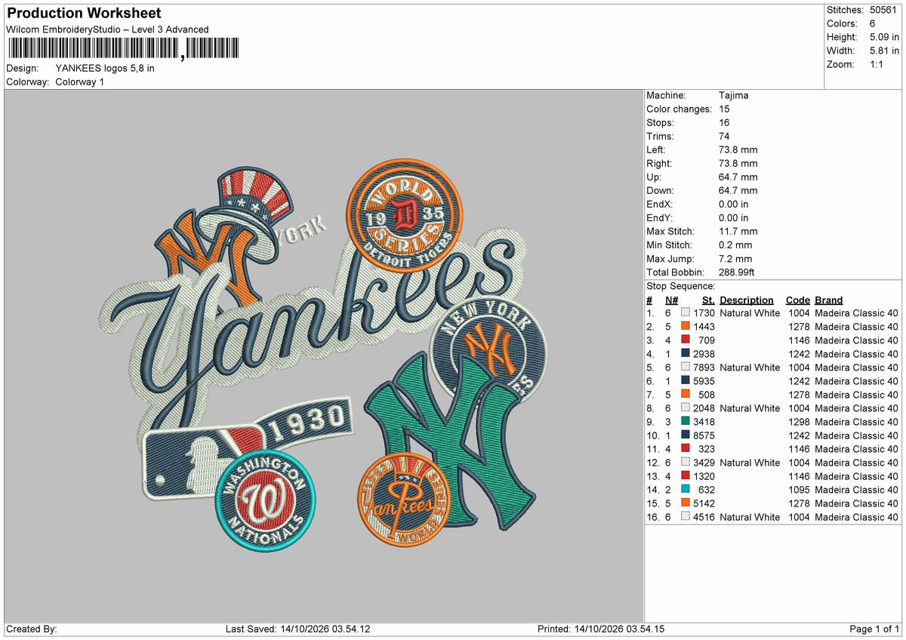Click the Production Worksheet title
Screen dimensions: 906x640
coord(84,14)
